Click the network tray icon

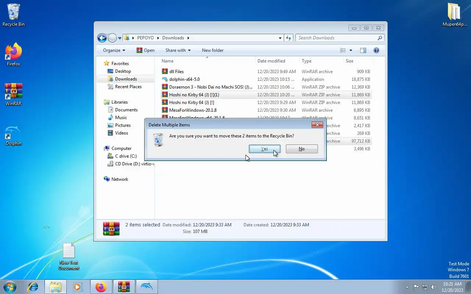pyautogui.click(x=425, y=287)
